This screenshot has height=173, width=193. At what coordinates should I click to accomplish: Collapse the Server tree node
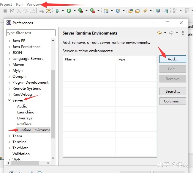[x=10, y=100]
